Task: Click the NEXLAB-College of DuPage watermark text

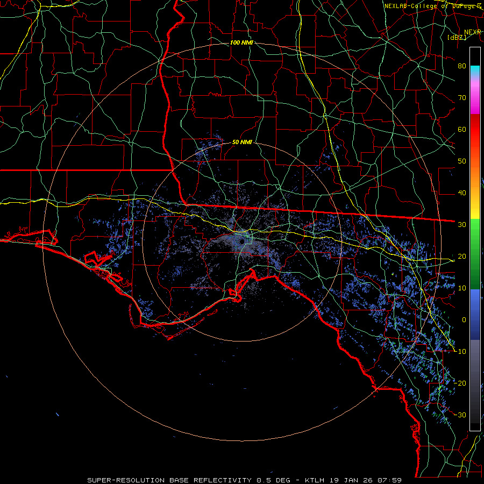Action: pos(433,6)
